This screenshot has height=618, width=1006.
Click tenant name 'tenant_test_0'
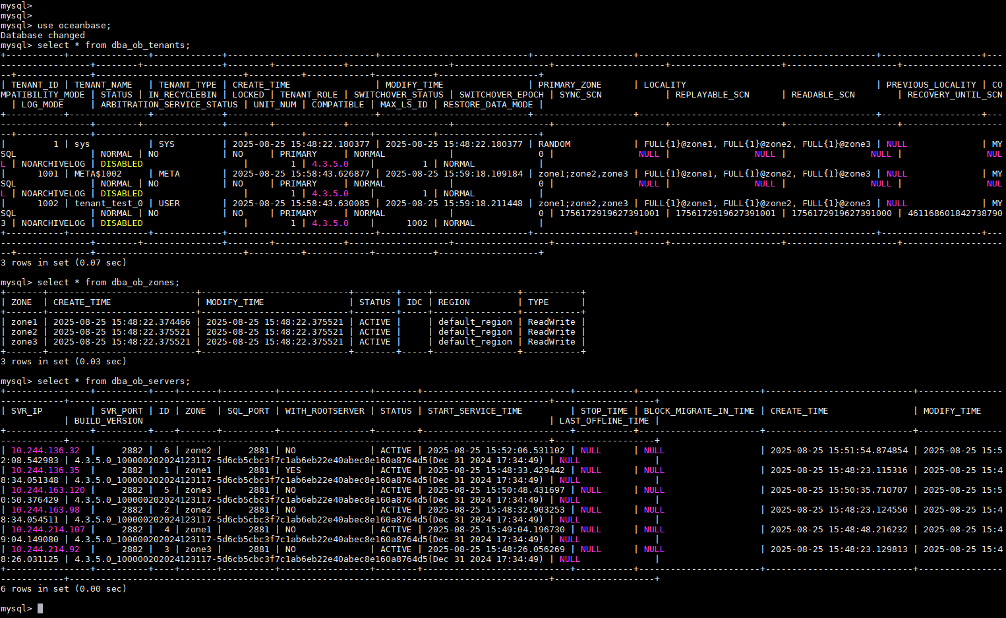109,204
